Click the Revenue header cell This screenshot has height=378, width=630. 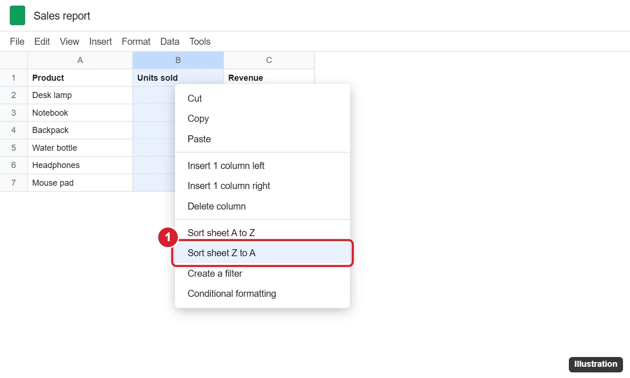[269, 78]
